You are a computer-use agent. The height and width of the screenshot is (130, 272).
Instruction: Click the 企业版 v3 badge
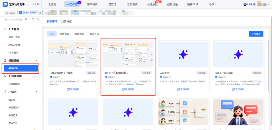pyautogui.click(x=249, y=4)
